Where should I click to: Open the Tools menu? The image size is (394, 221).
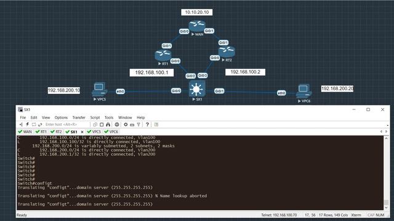coord(109,117)
